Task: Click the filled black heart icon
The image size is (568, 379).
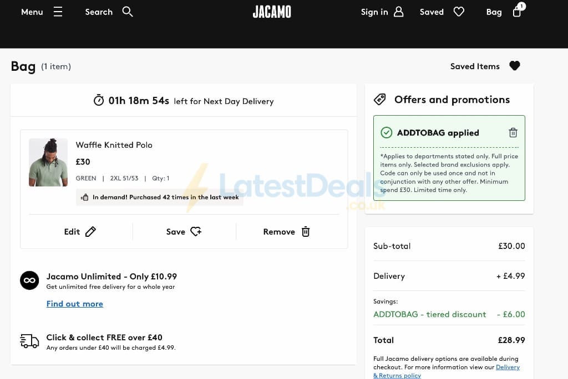Action: (514, 66)
